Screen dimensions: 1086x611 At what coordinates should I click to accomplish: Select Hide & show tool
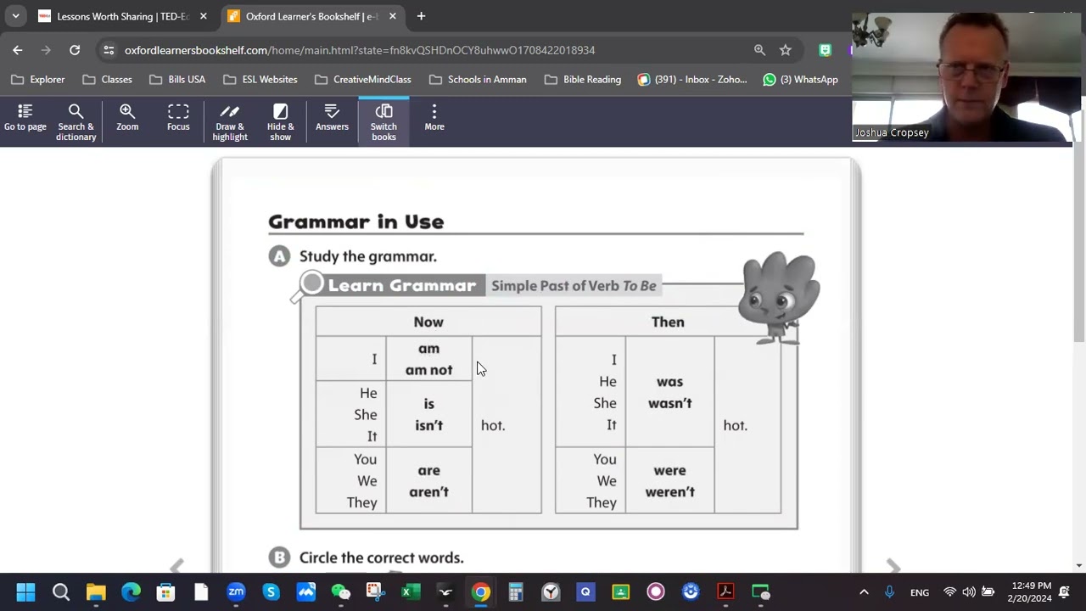point(281,122)
